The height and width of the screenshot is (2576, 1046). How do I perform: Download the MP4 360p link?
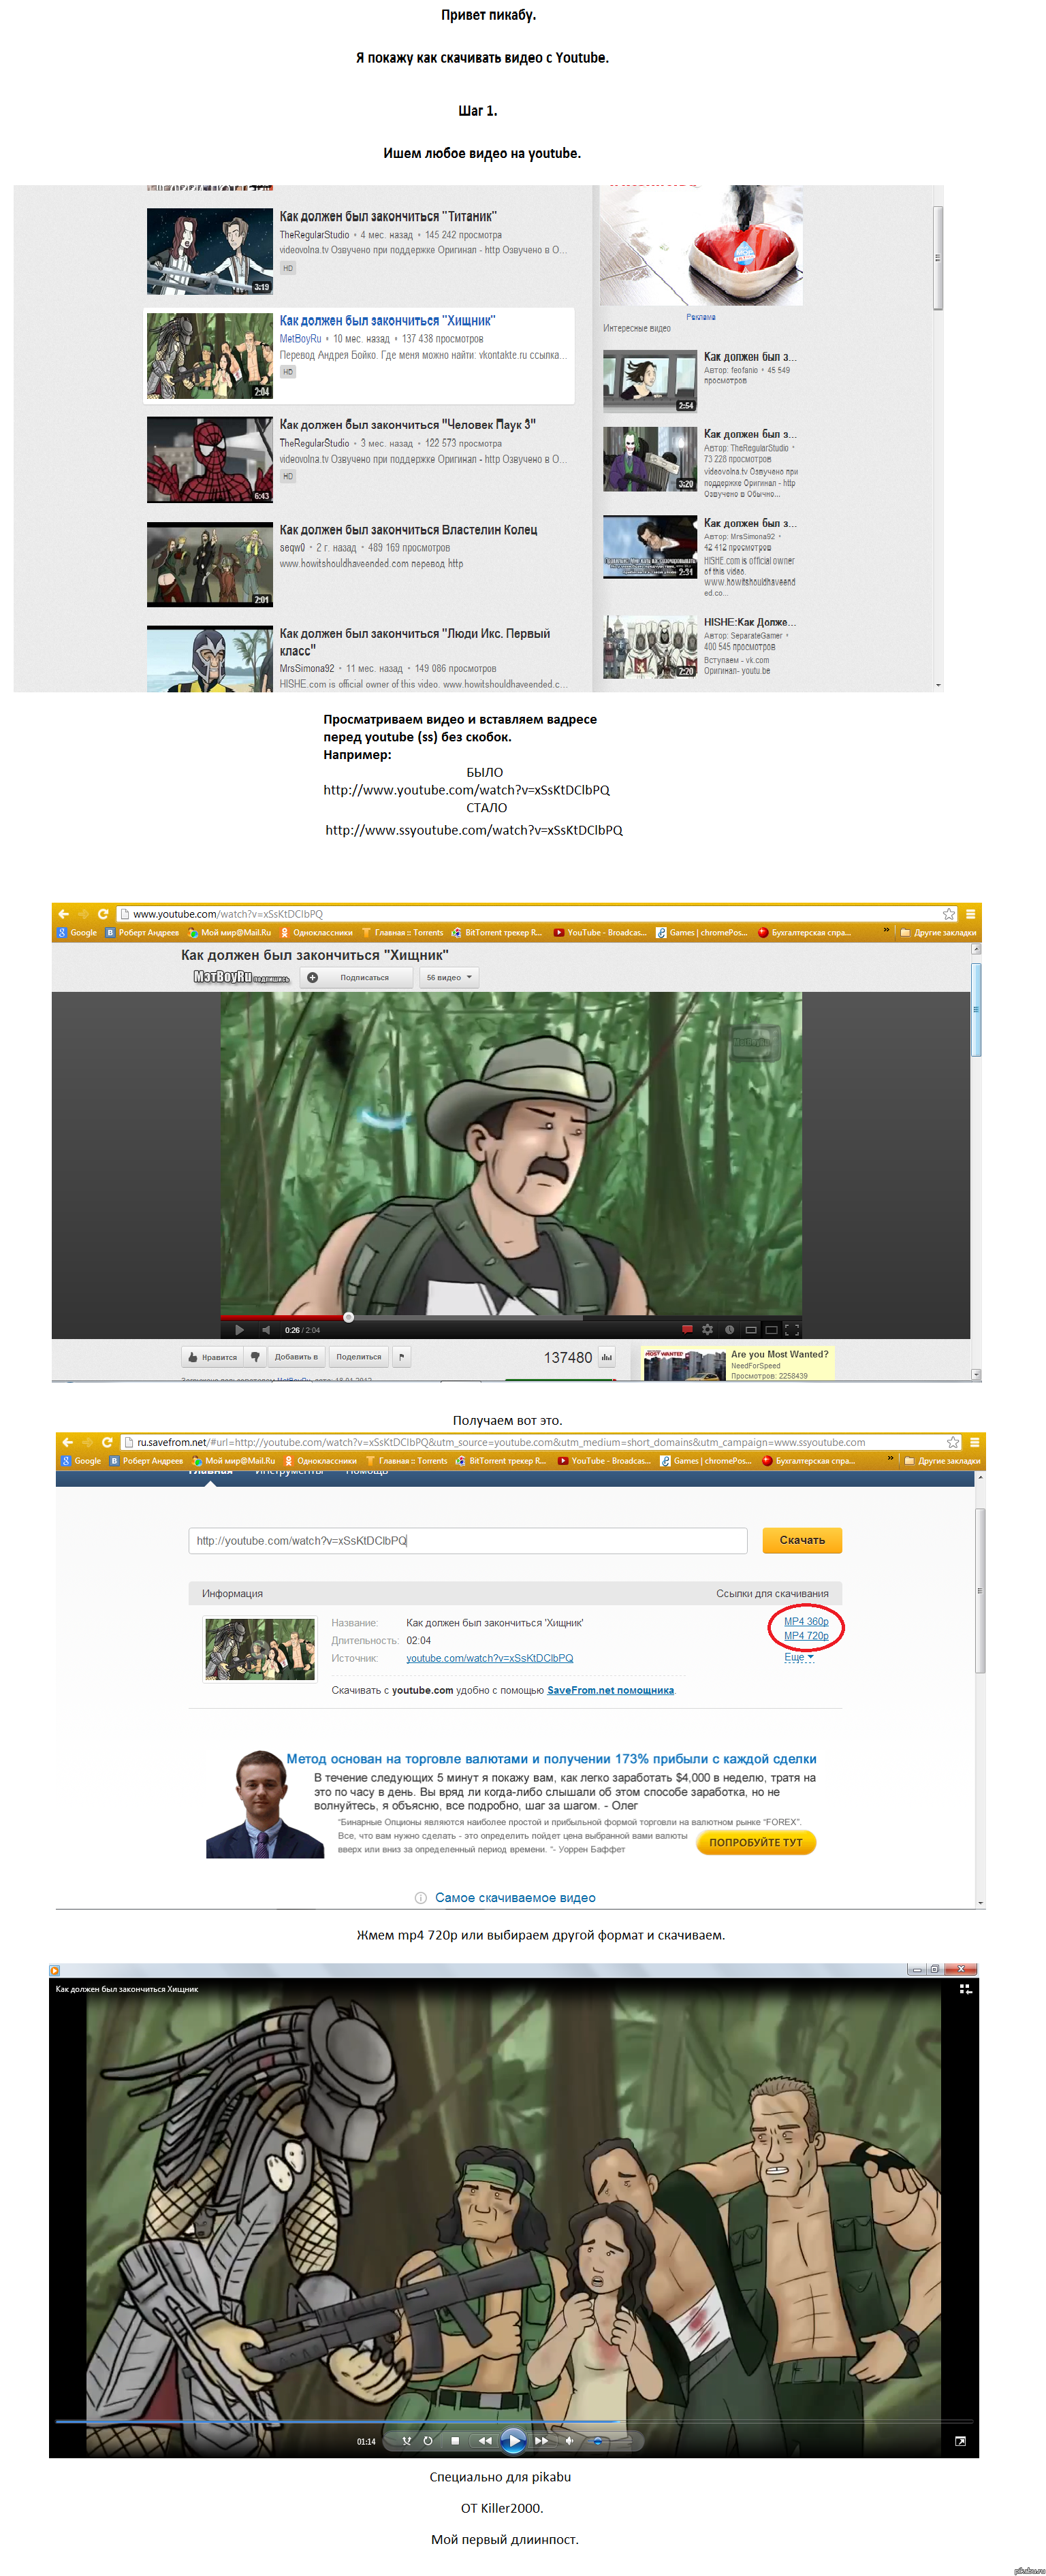(806, 1621)
